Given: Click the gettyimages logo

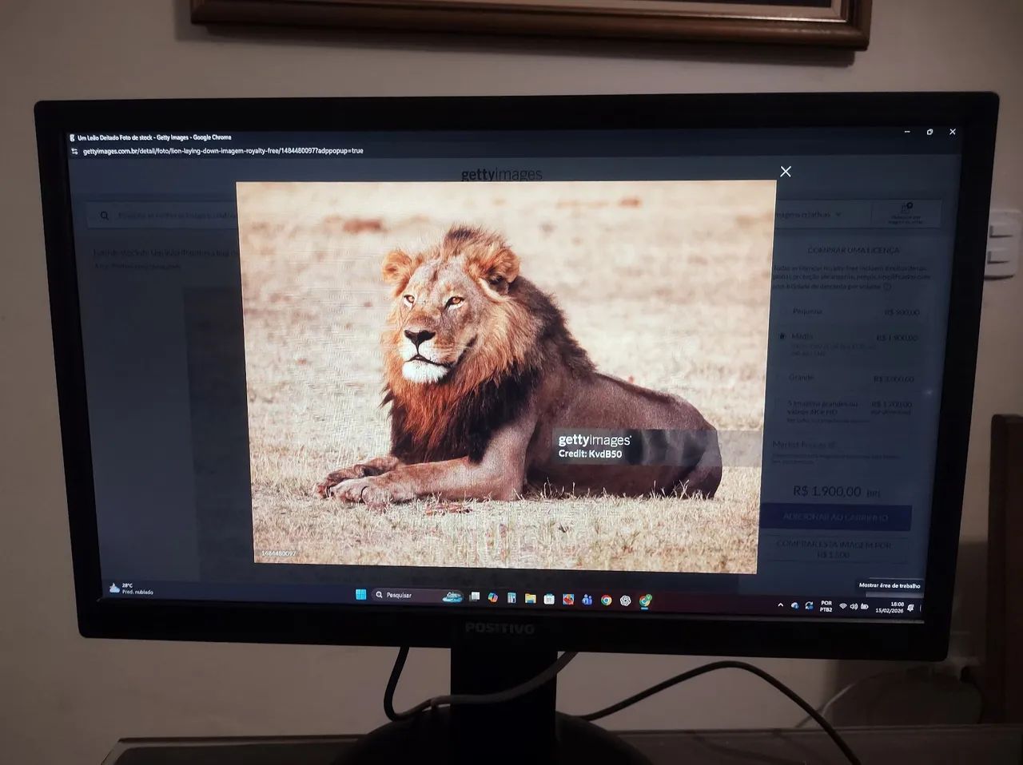Looking at the screenshot, I should click(x=502, y=172).
